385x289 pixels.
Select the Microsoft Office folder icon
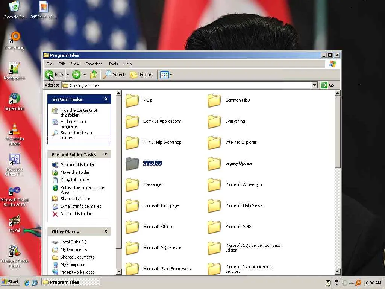click(132, 227)
